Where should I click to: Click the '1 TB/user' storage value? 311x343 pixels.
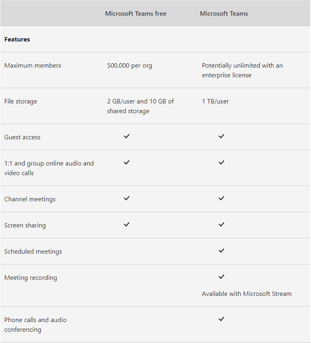215,101
